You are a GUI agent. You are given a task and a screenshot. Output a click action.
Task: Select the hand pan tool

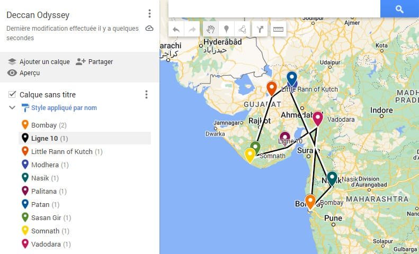point(211,29)
